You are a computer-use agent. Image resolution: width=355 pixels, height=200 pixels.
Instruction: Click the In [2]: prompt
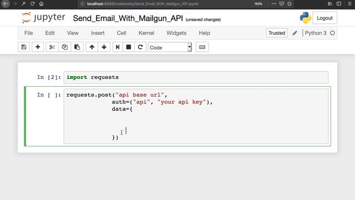tap(49, 77)
